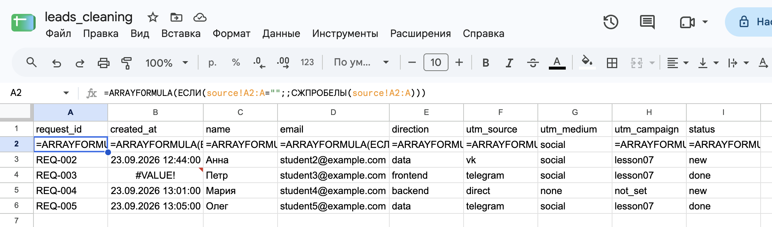Star the leads_cleaning document
Image resolution: width=772 pixels, height=227 pixels.
coord(153,17)
